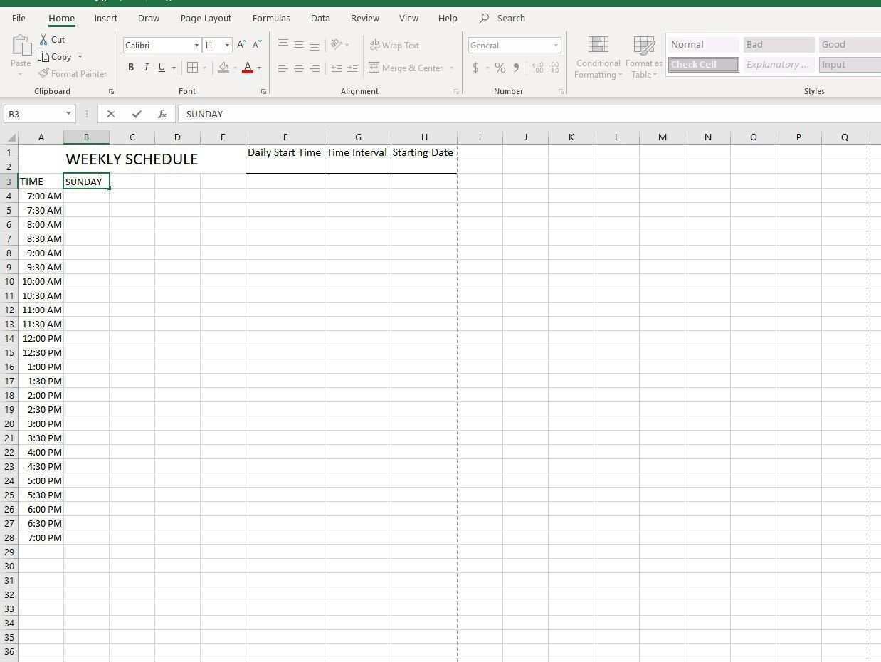Open the text orientation options
Image resolution: width=881 pixels, height=662 pixels.
(x=339, y=45)
